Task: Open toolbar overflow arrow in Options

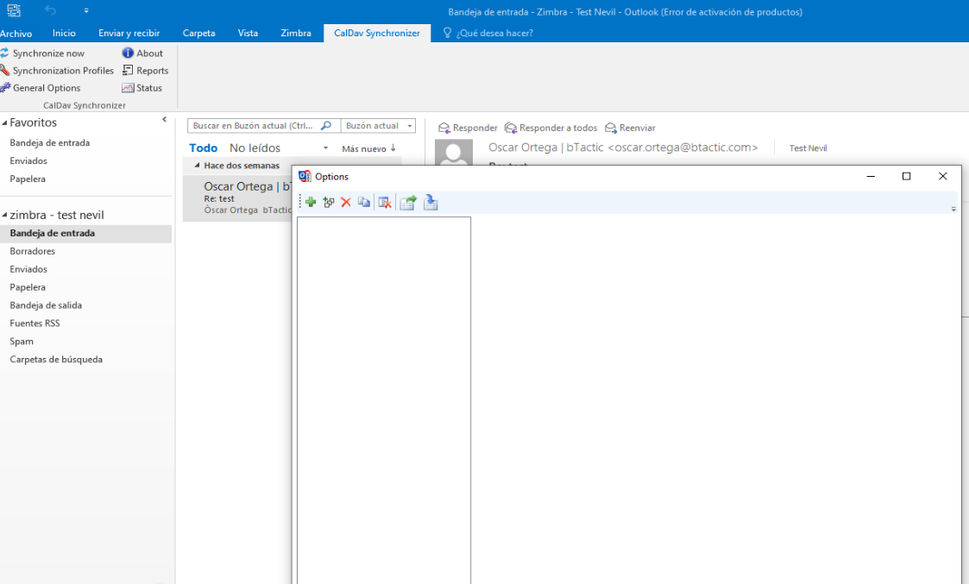Action: click(953, 210)
